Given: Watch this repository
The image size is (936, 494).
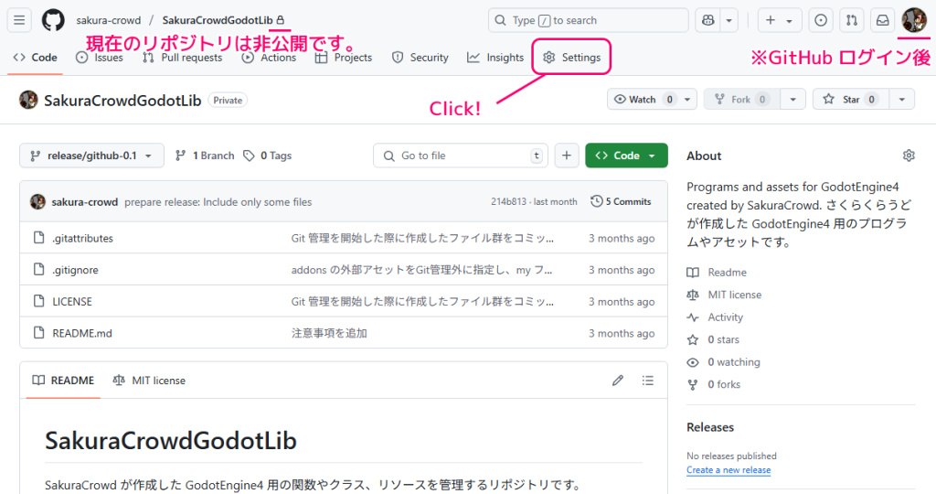Looking at the screenshot, I should pos(644,100).
